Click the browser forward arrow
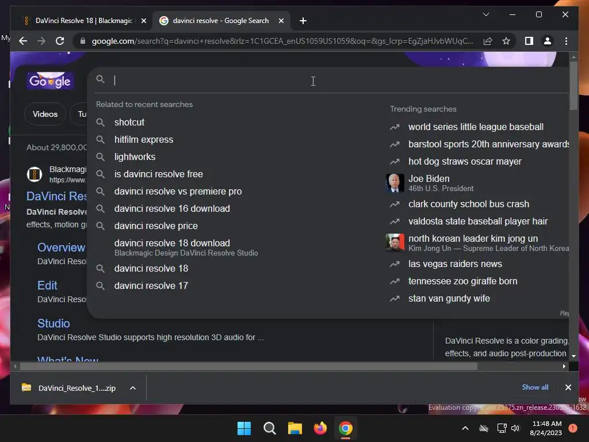The height and width of the screenshot is (442, 589). click(41, 41)
